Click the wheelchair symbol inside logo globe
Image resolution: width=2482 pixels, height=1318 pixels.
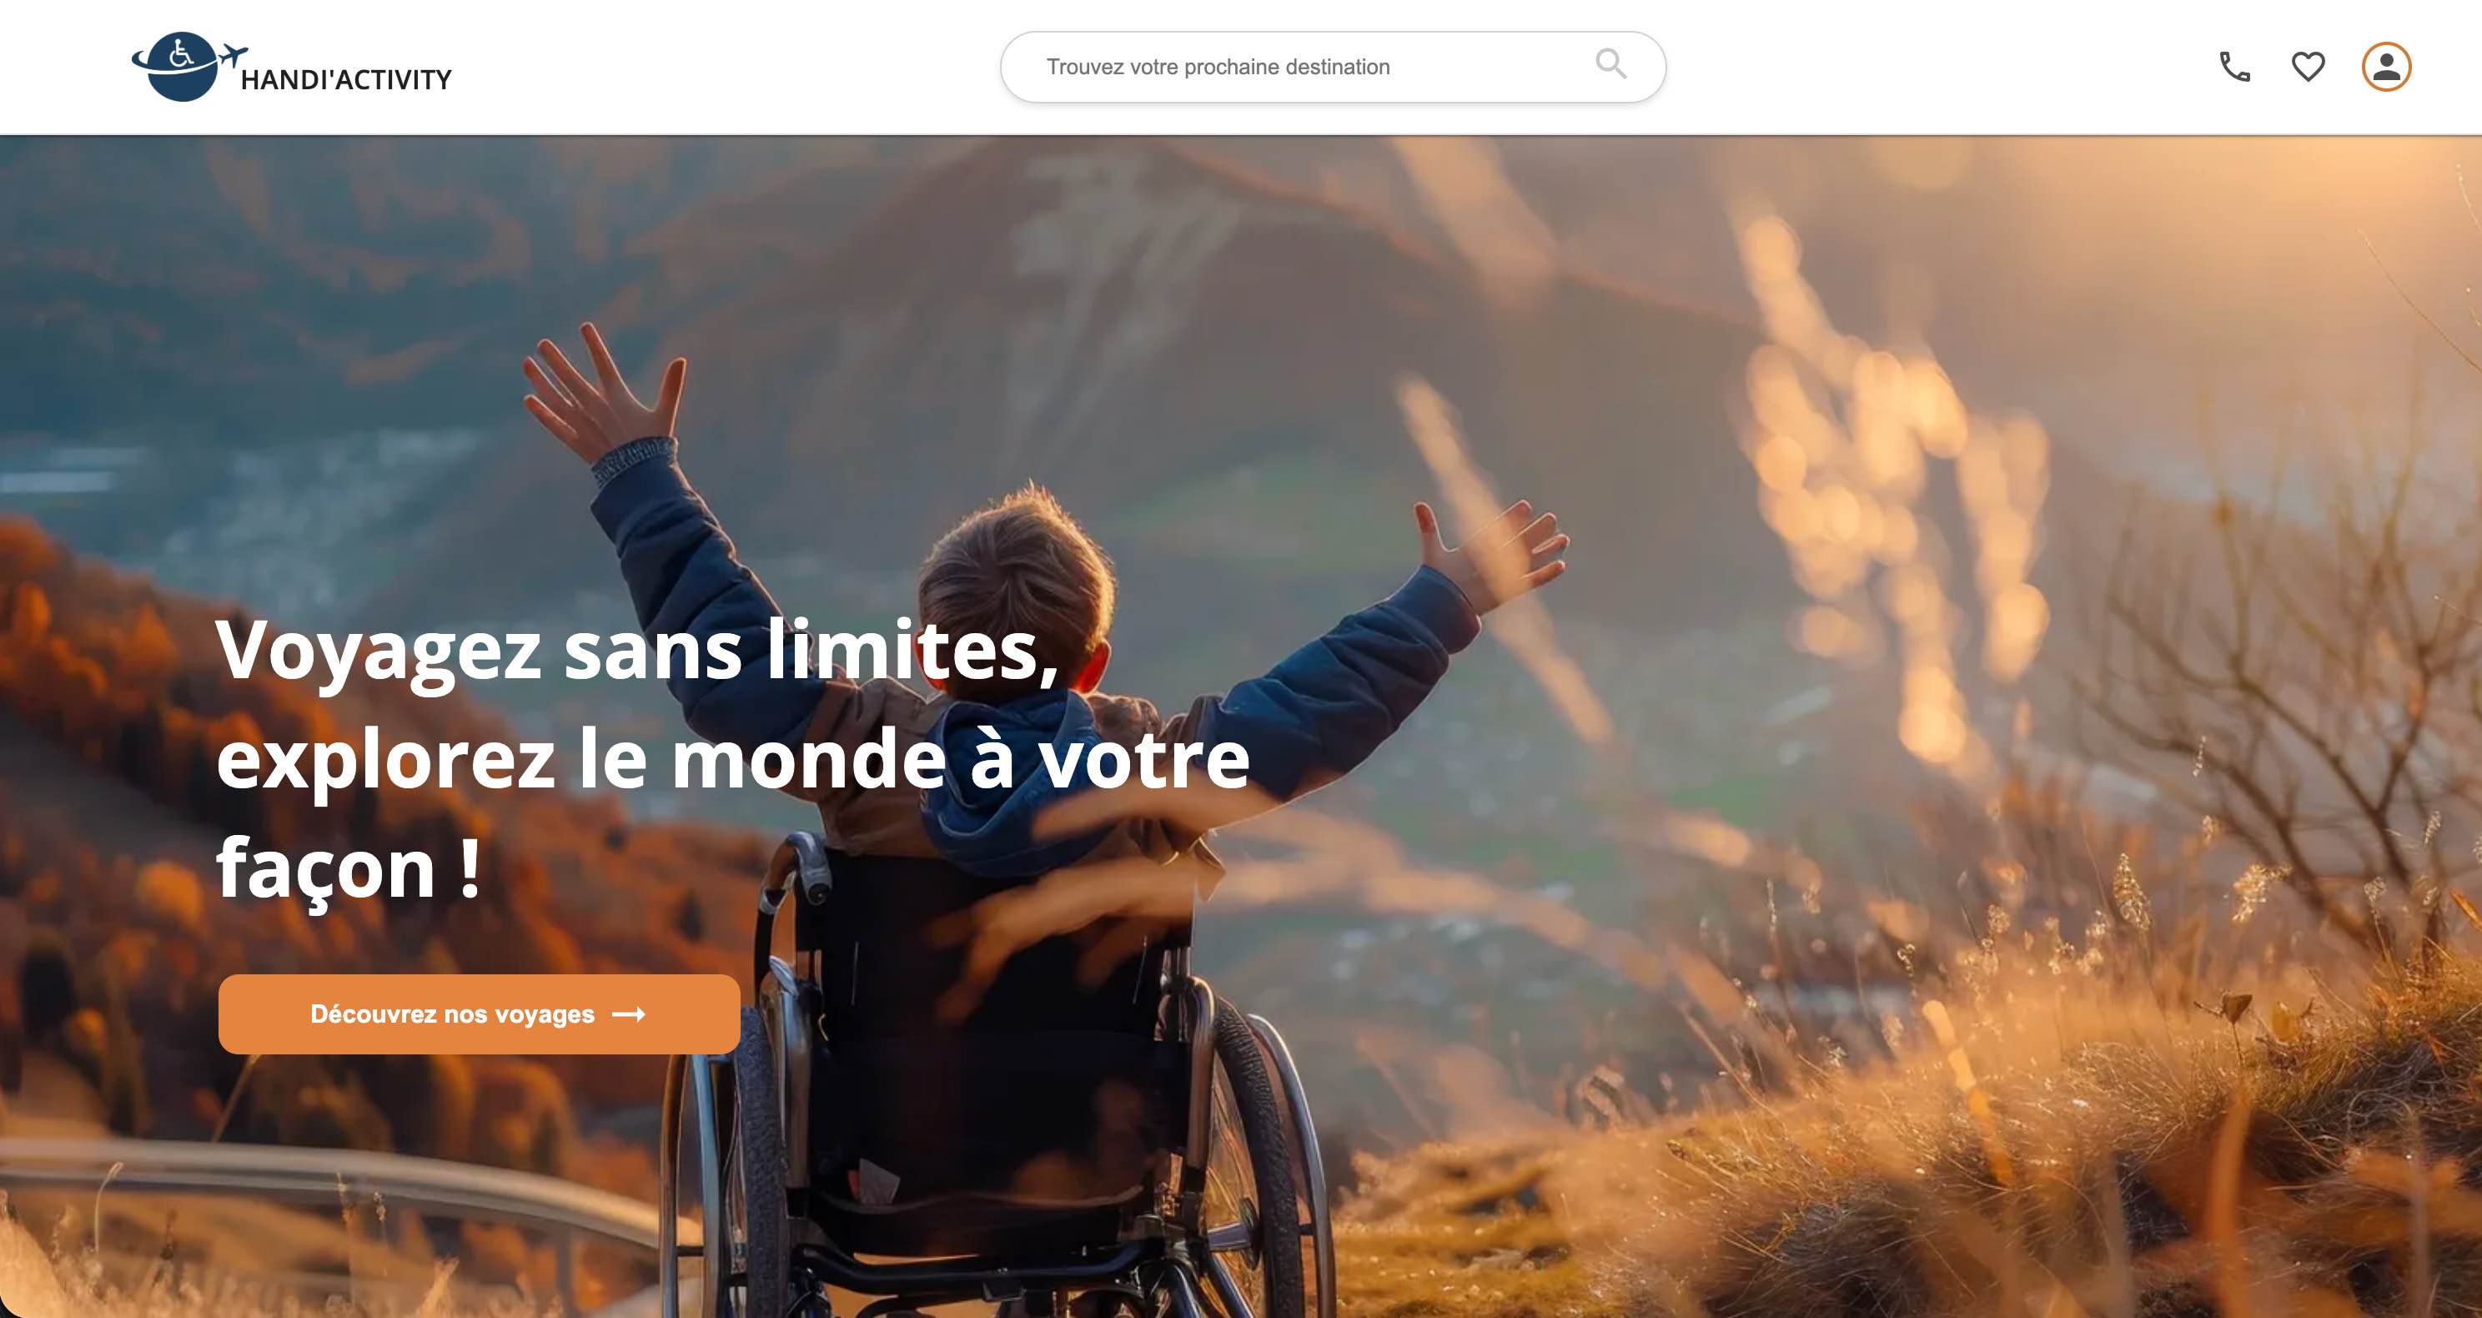tap(180, 55)
